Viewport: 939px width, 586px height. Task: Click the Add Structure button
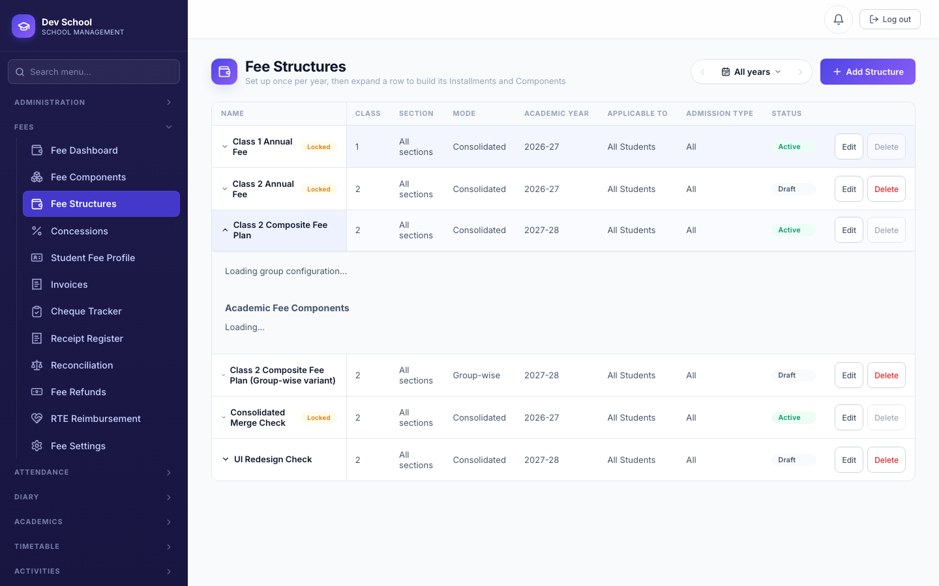pos(867,72)
